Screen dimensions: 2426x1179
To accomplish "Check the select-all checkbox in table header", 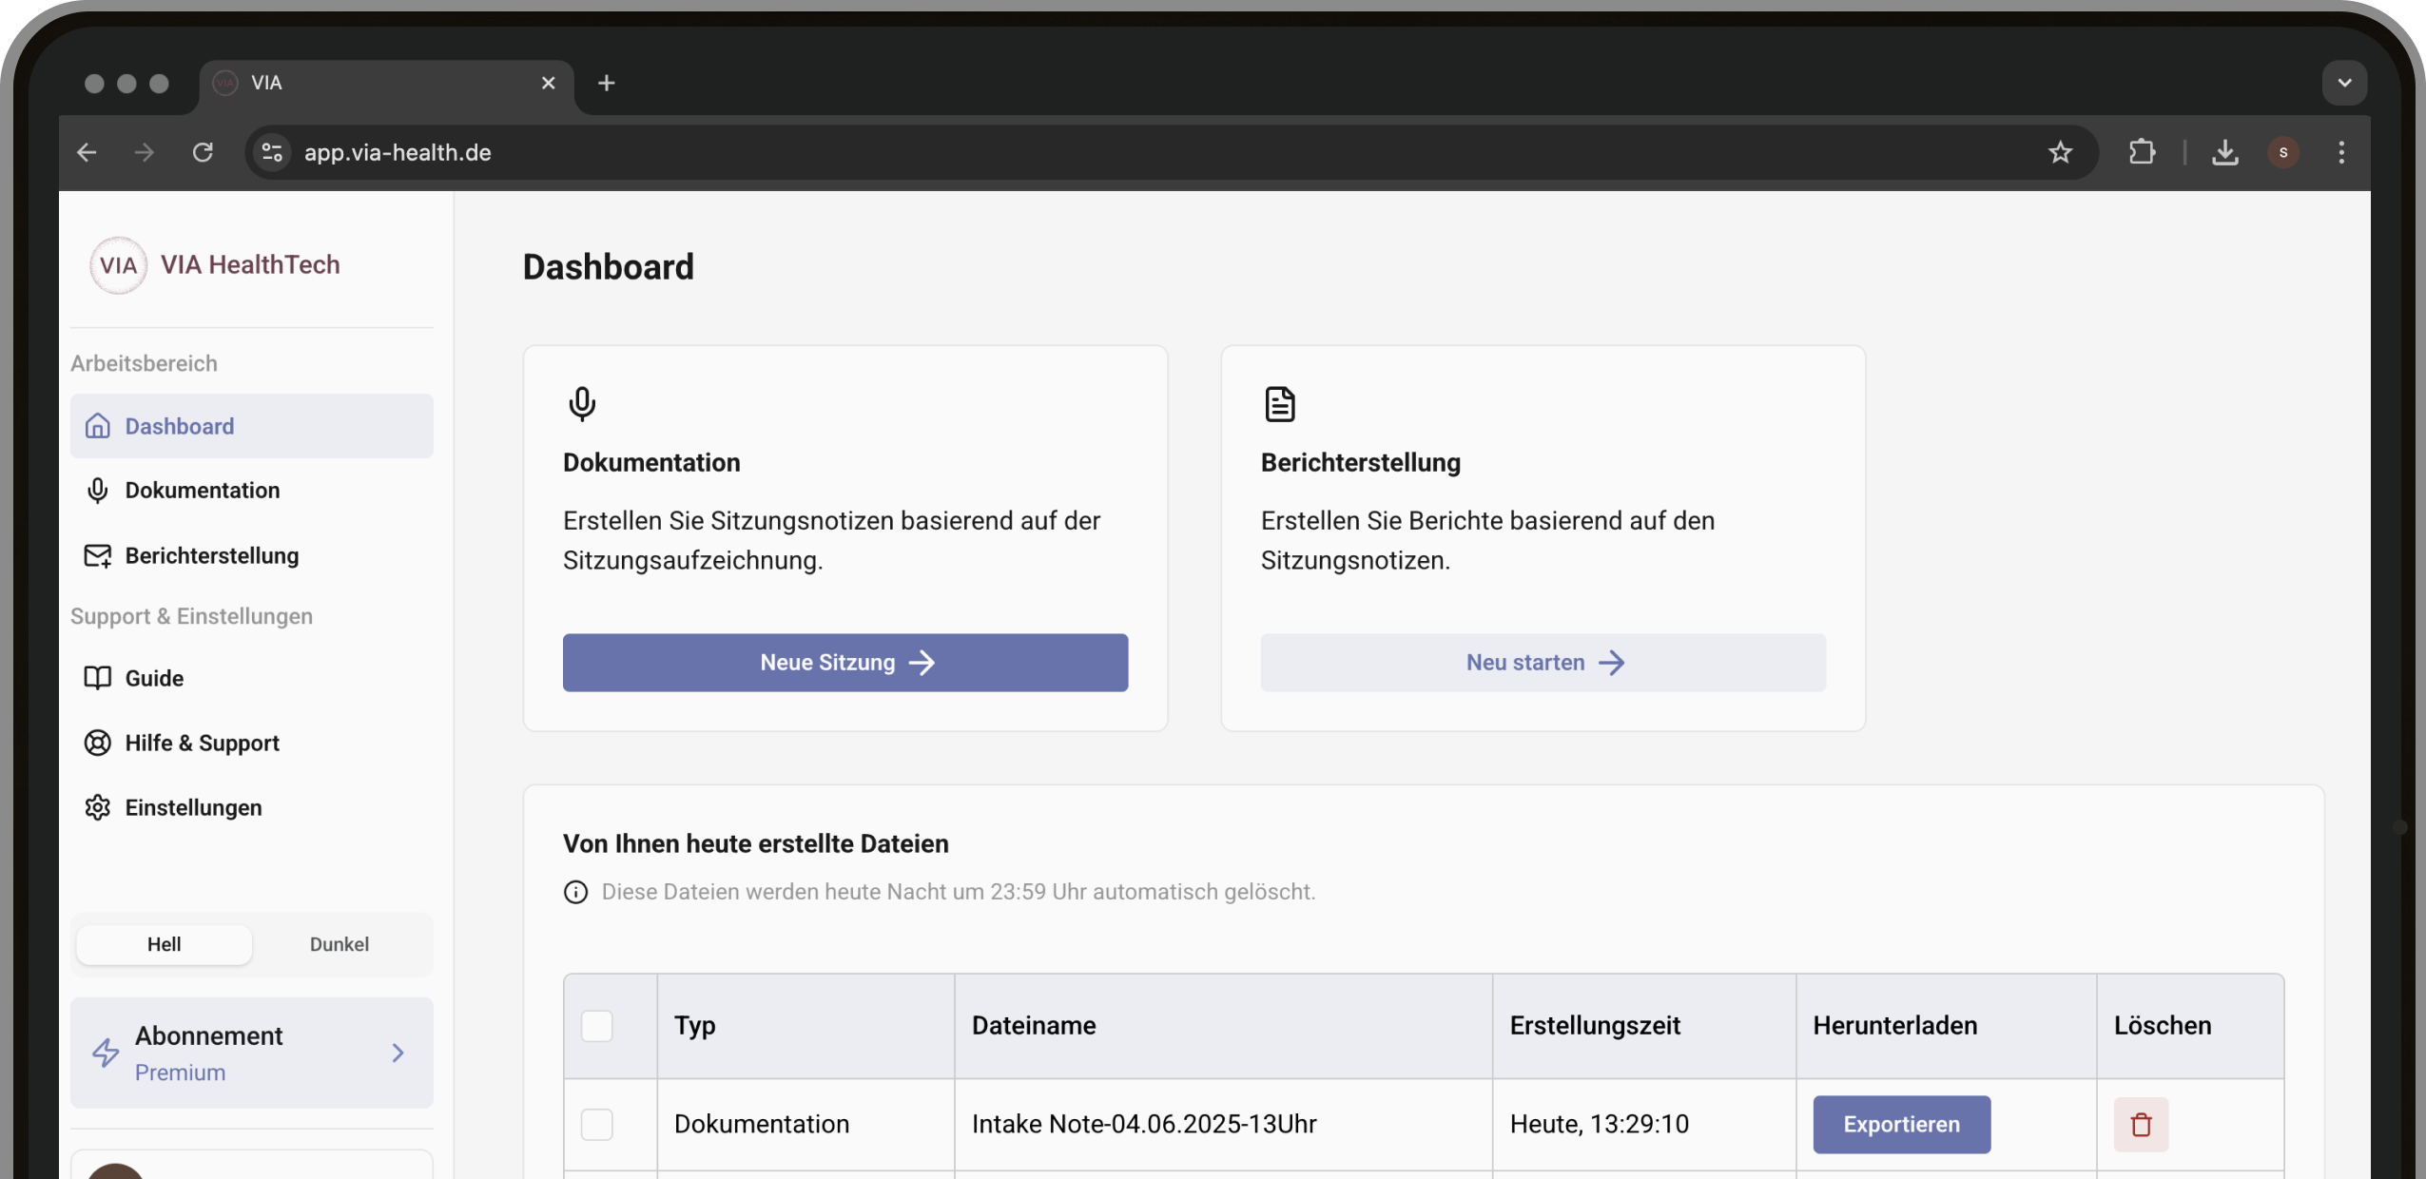I will (596, 1026).
